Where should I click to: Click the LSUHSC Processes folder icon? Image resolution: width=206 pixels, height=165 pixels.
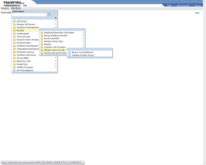pos(14,67)
